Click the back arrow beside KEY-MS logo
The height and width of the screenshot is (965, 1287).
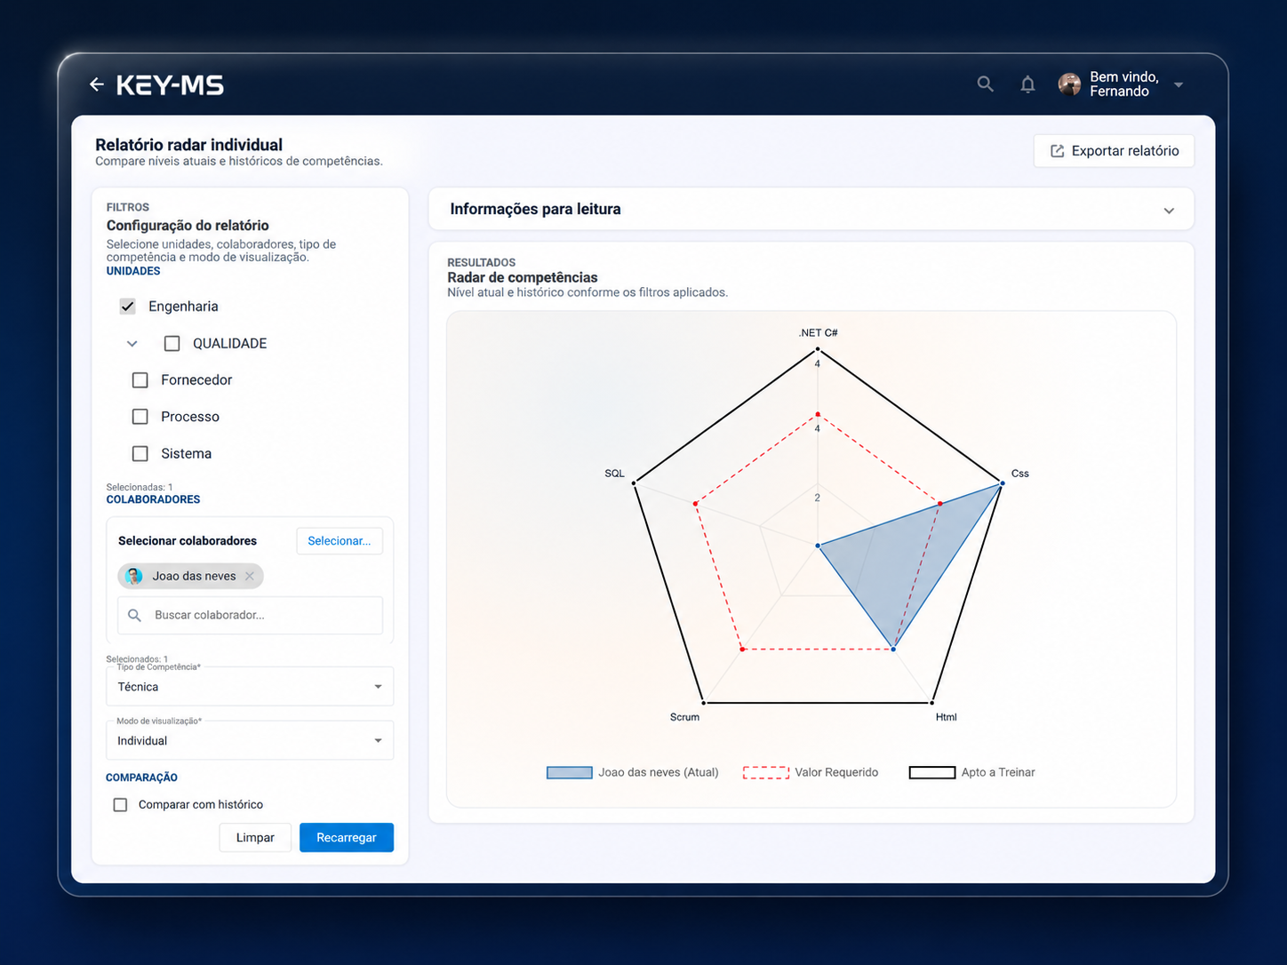pos(97,84)
